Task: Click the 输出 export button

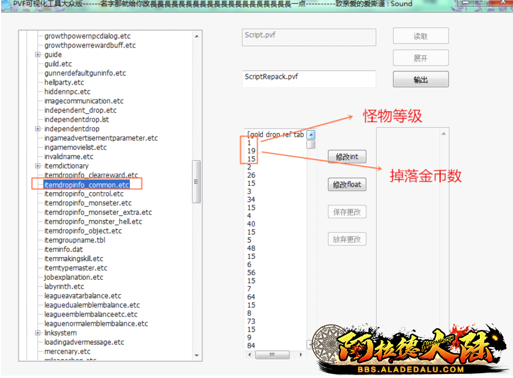Action: pyautogui.click(x=420, y=80)
